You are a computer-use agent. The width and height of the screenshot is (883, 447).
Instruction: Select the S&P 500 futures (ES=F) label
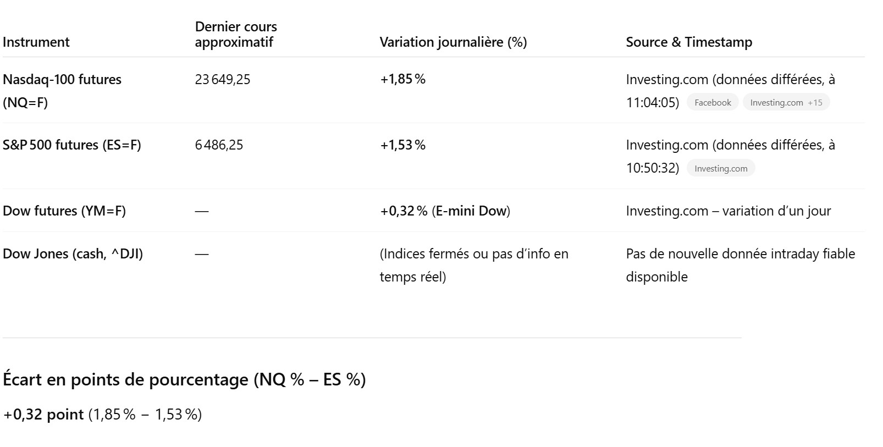tap(72, 145)
